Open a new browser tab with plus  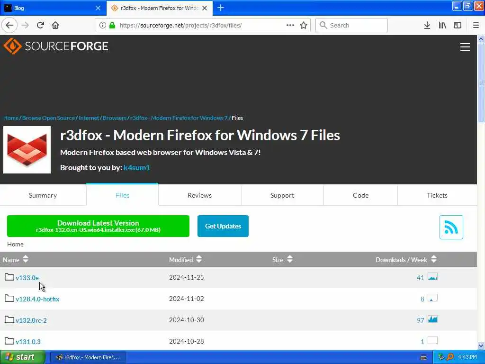pyautogui.click(x=221, y=8)
